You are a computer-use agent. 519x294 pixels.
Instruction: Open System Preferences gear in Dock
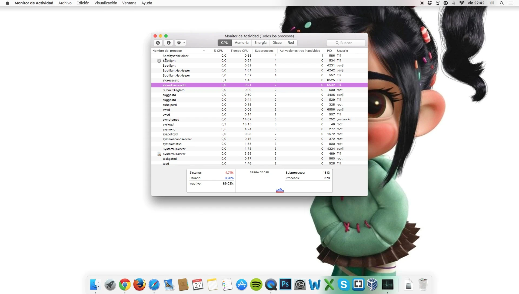click(x=300, y=284)
